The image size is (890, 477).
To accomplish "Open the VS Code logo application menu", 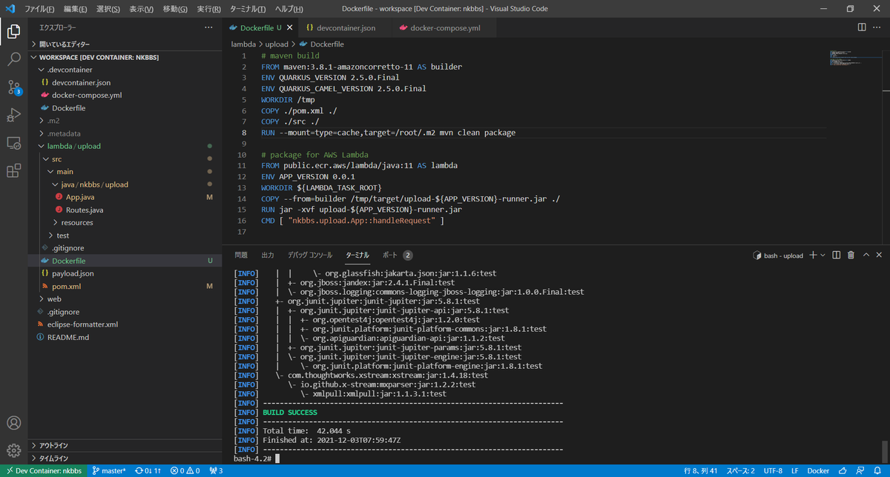I will point(10,9).
